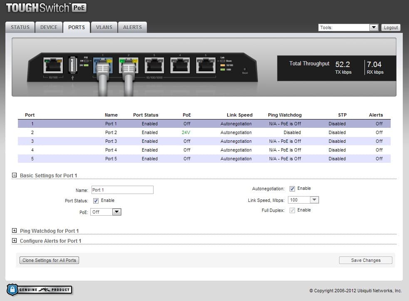Select port 3 jack in the switch graphic
409x301 pixels.
tap(154, 65)
